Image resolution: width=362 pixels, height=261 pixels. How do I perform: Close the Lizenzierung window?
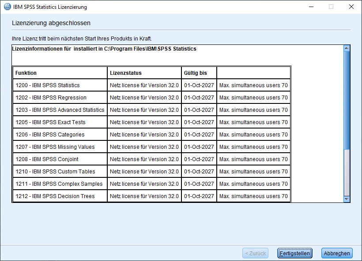tap(351, 7)
